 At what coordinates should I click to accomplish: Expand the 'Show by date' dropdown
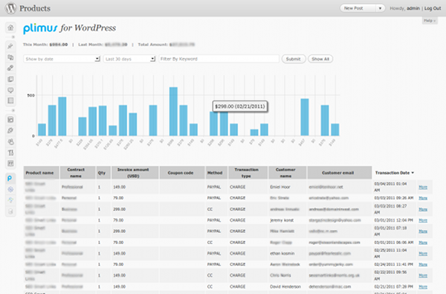[x=62, y=59]
